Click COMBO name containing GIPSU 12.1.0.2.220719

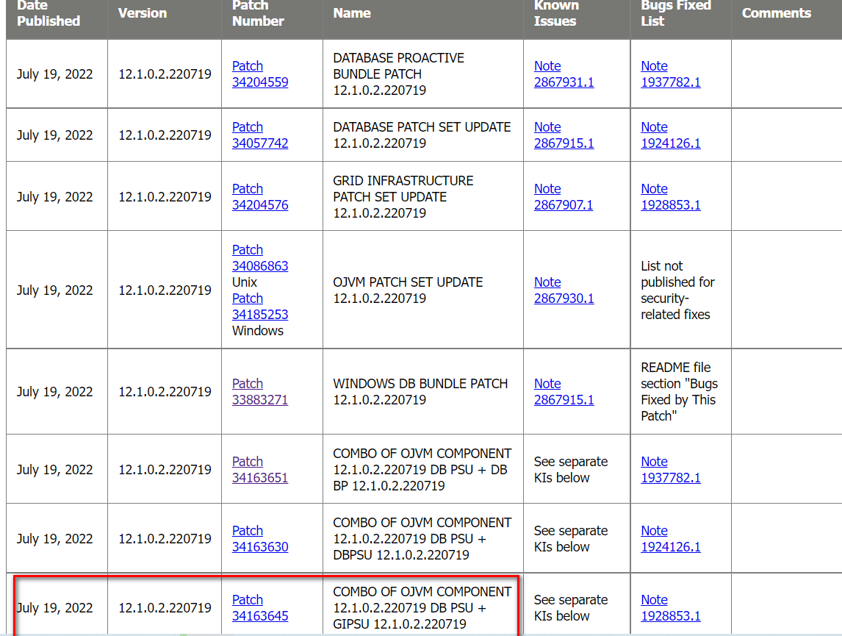[422, 608]
